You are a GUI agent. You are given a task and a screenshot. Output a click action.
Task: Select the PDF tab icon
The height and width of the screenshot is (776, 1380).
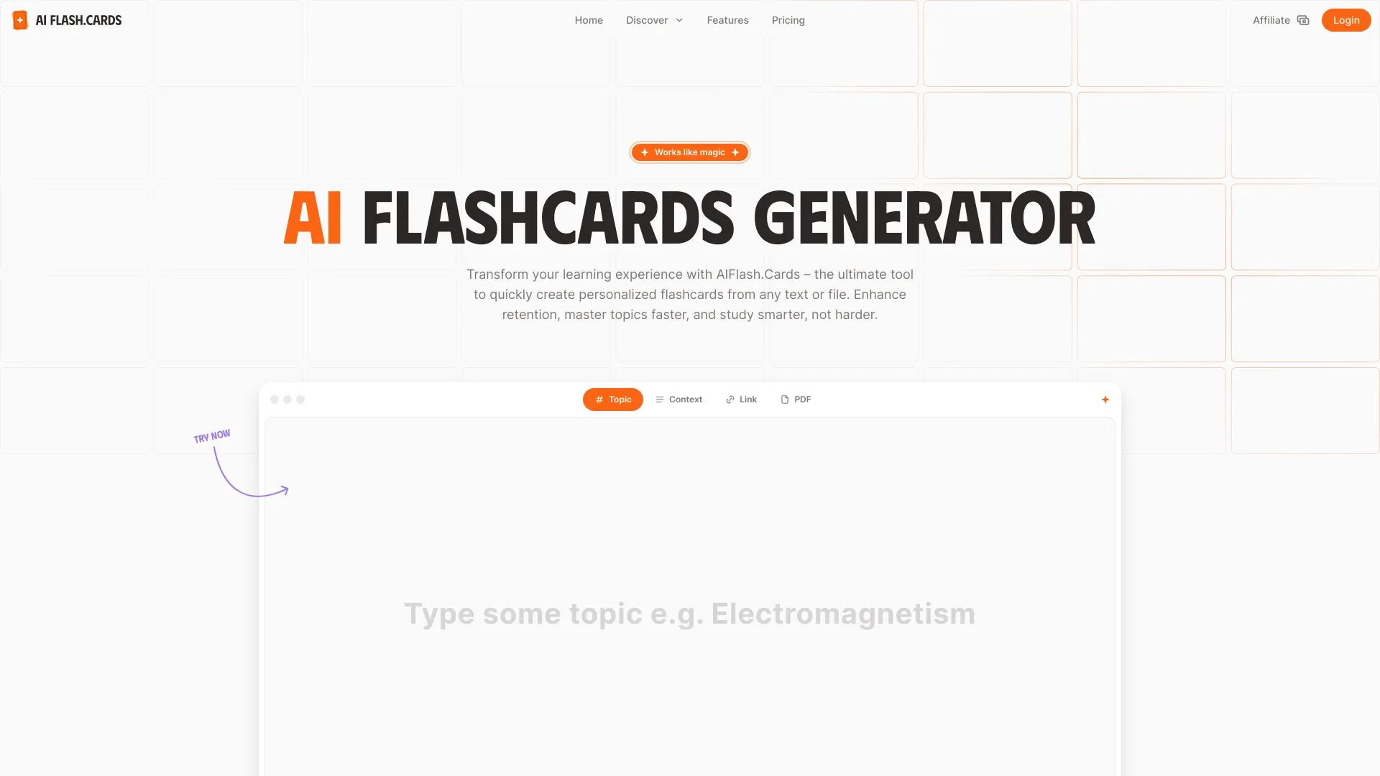[x=784, y=399]
